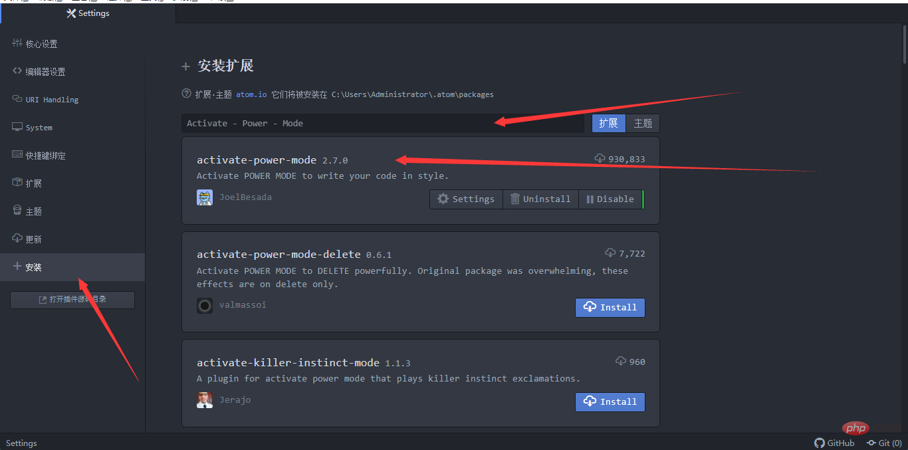Click the 编辑器设置 code brackets icon
Image resolution: width=908 pixels, height=450 pixels.
(17, 71)
